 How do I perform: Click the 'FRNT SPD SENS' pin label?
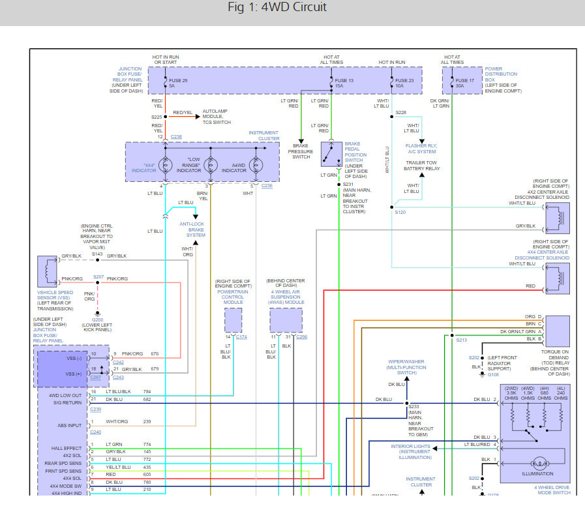pyautogui.click(x=63, y=471)
